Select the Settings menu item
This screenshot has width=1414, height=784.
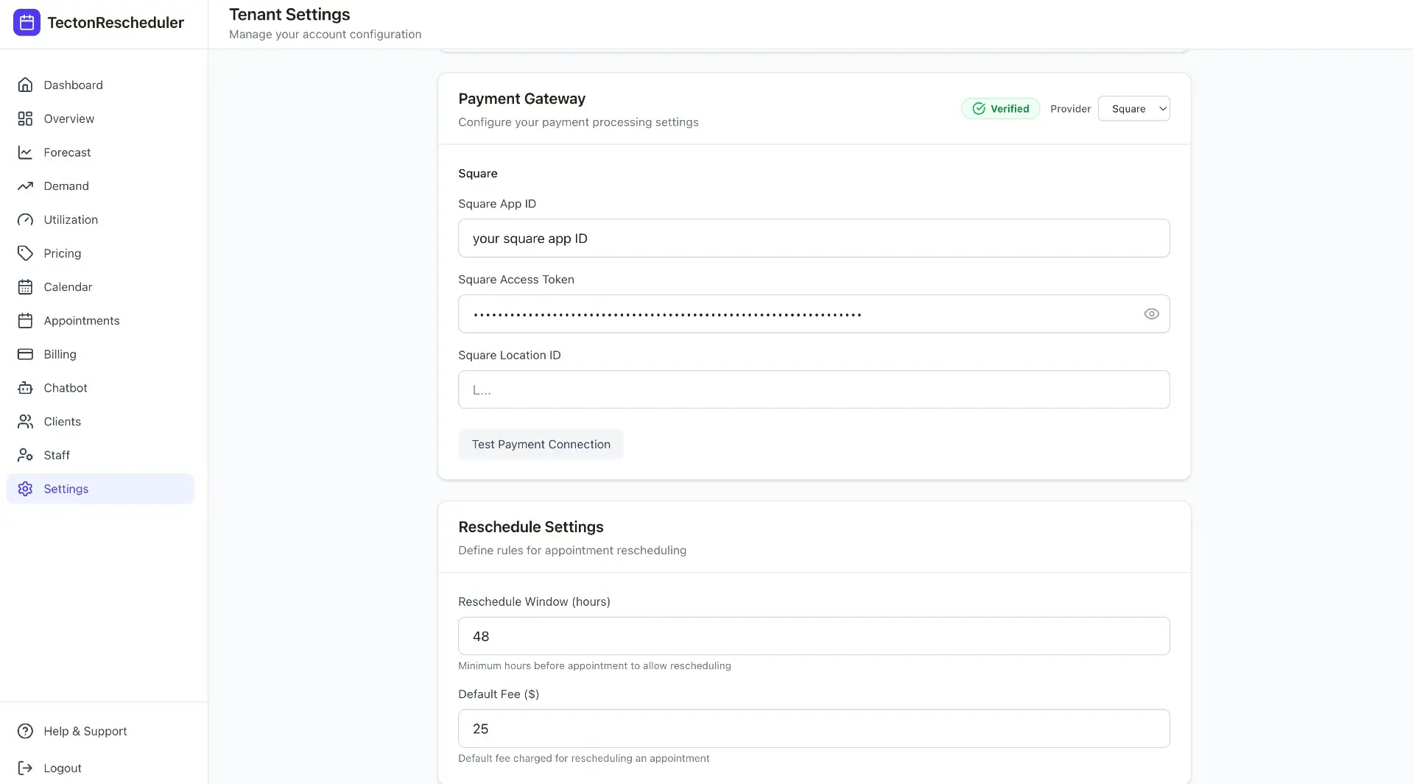click(x=100, y=489)
